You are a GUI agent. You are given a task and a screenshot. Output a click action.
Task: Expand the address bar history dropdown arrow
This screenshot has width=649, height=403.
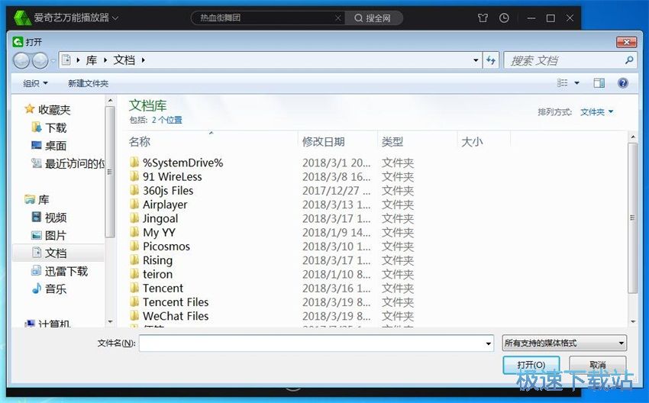pos(476,60)
